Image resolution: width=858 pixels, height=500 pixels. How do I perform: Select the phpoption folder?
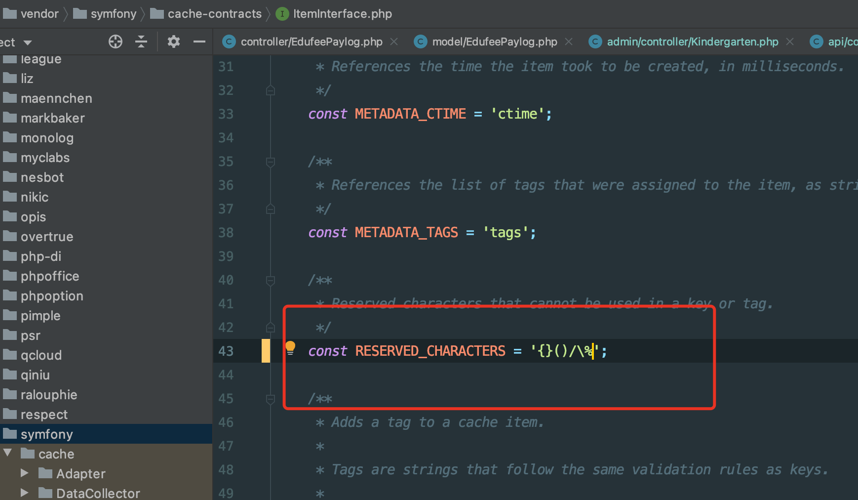coord(106,295)
